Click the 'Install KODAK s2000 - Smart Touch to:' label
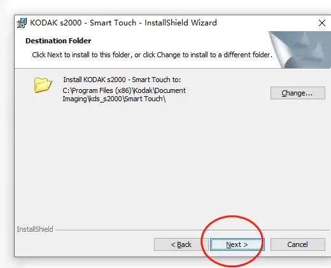This screenshot has width=331, height=268. [x=122, y=80]
